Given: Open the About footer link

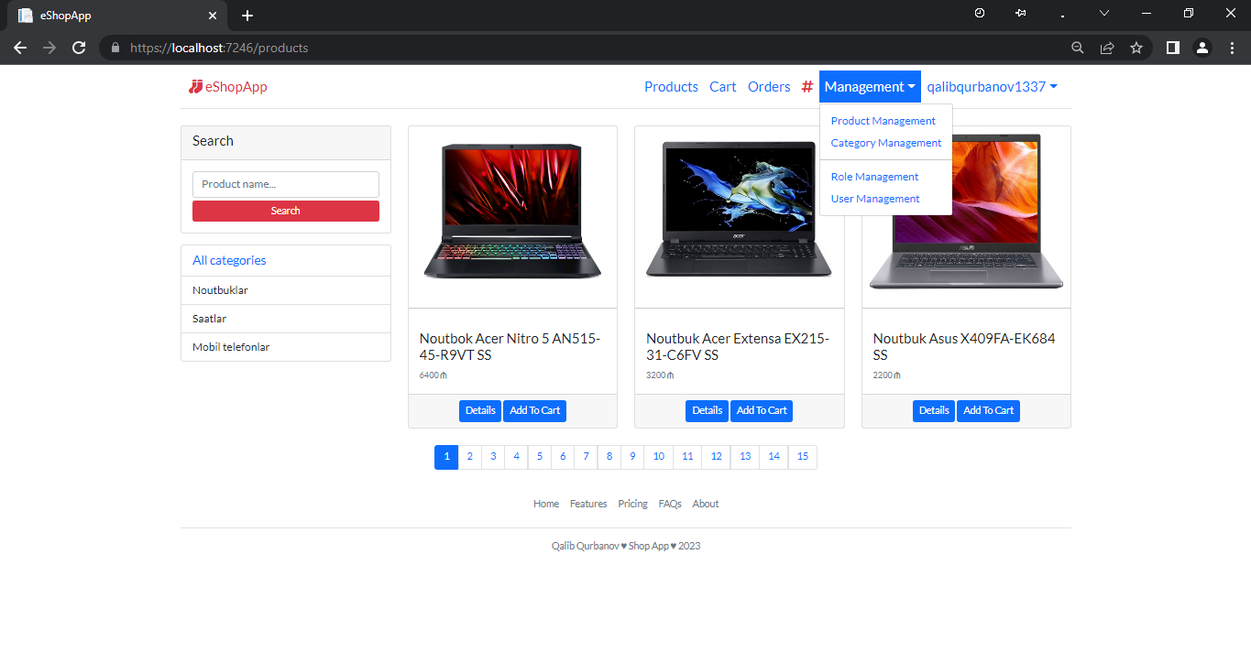Looking at the screenshot, I should [706, 504].
